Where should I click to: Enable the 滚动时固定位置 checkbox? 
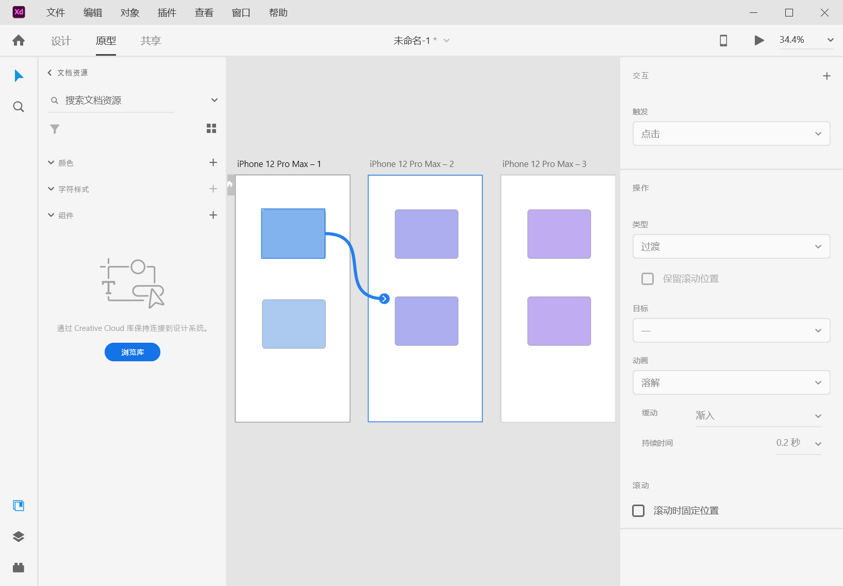pyautogui.click(x=638, y=511)
